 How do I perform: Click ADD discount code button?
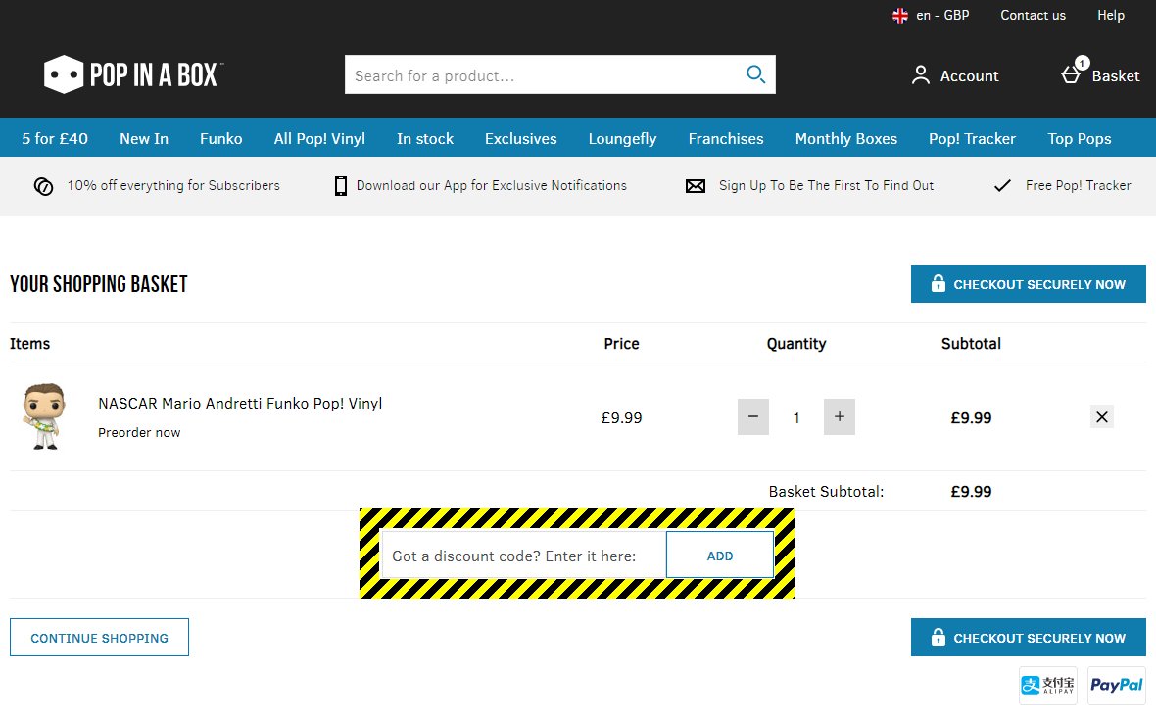click(719, 556)
